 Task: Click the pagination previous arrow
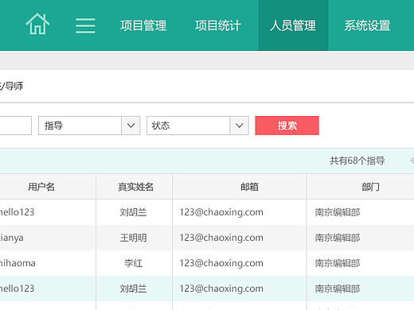click(x=412, y=161)
